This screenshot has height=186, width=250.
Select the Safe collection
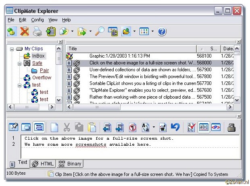click(x=37, y=63)
